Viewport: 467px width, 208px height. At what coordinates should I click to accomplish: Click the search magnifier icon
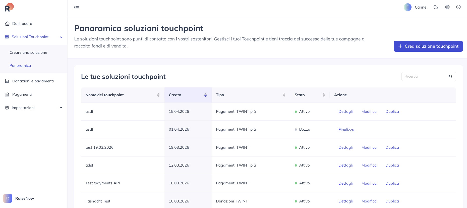(x=451, y=77)
